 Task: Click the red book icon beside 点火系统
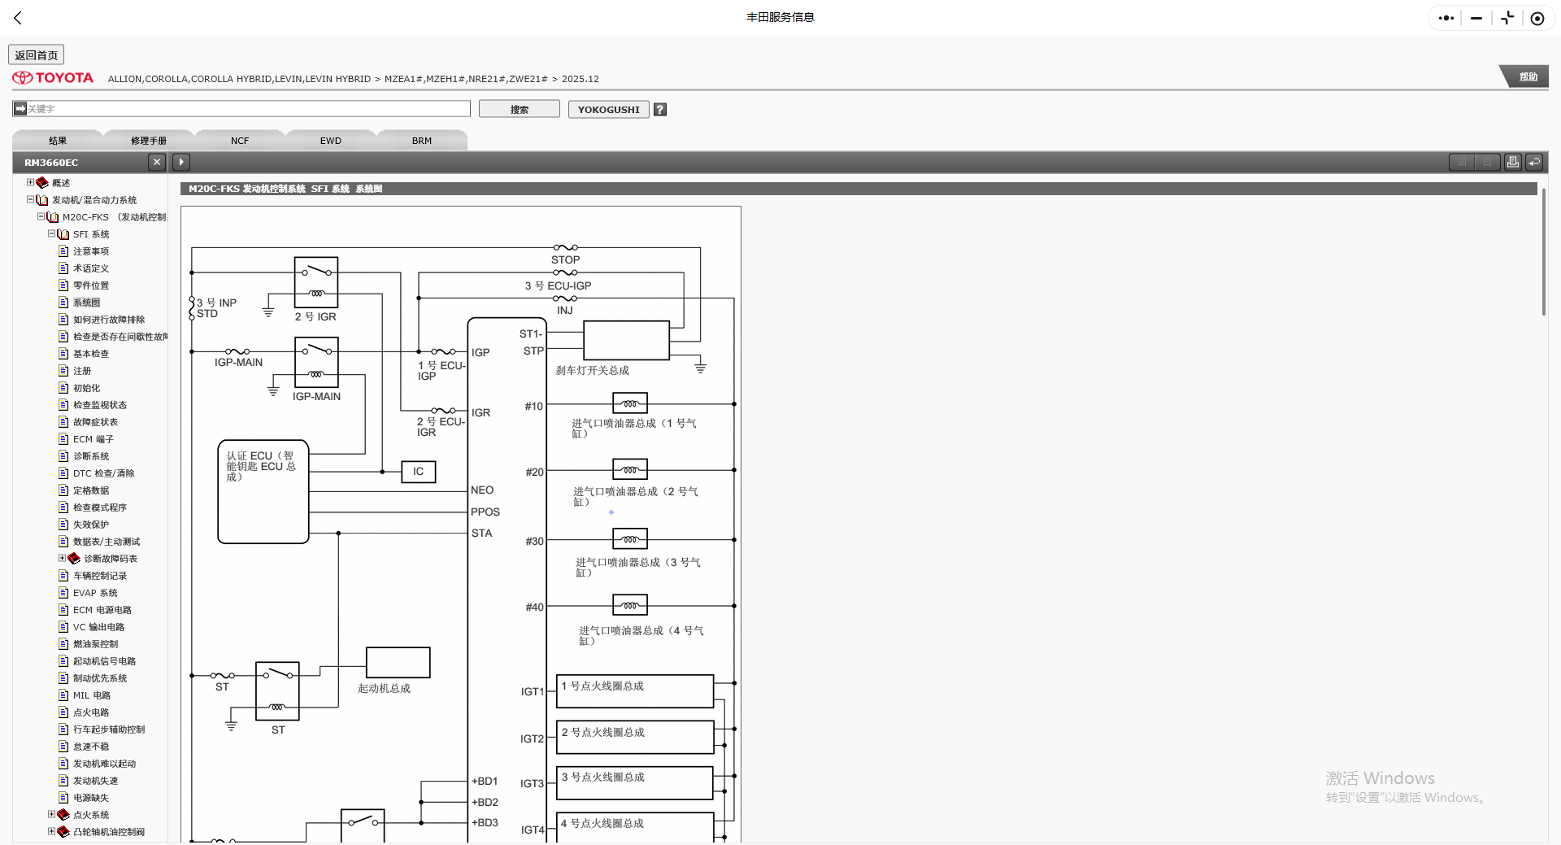[63, 815]
